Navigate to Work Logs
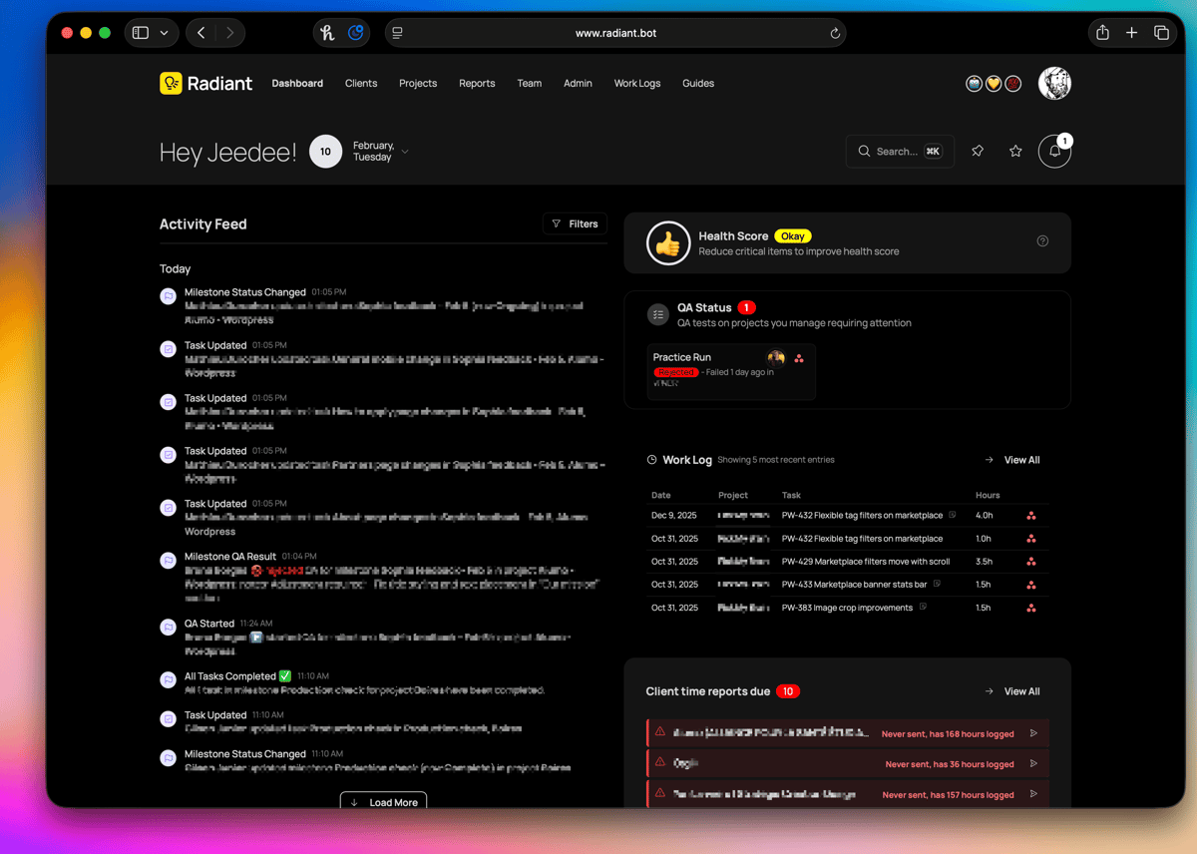The height and width of the screenshot is (854, 1197). coord(637,84)
